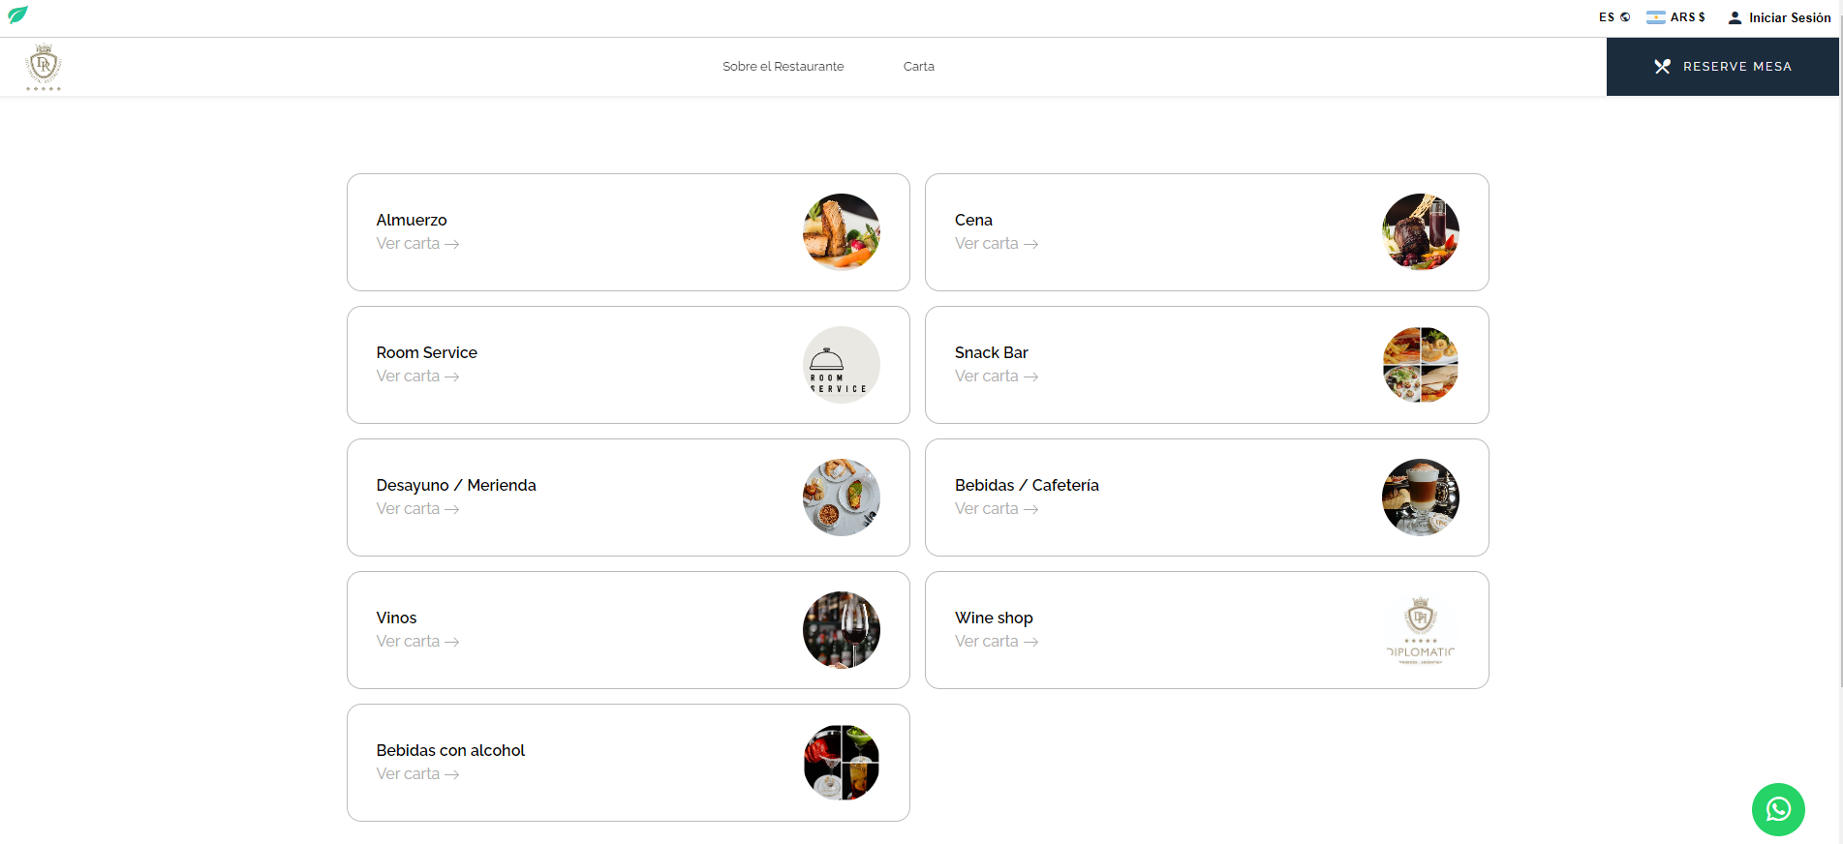Open Ver carta under Desayuno / Merienda

[417, 509]
